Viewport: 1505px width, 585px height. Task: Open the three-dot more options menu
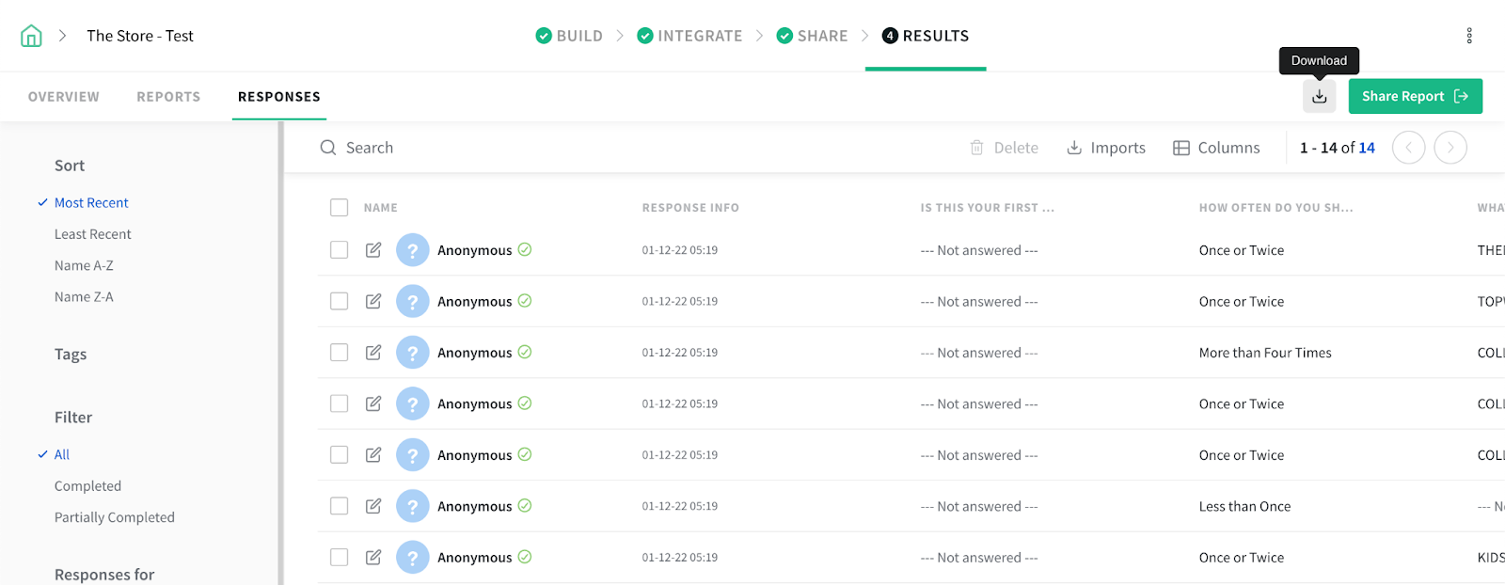click(x=1468, y=36)
